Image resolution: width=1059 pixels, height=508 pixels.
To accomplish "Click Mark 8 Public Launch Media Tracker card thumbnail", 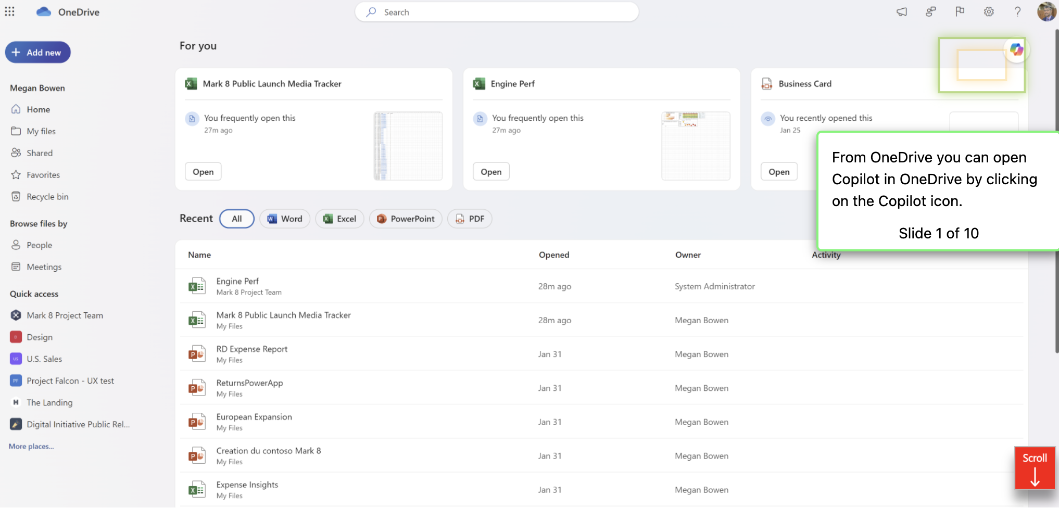I will pyautogui.click(x=408, y=146).
